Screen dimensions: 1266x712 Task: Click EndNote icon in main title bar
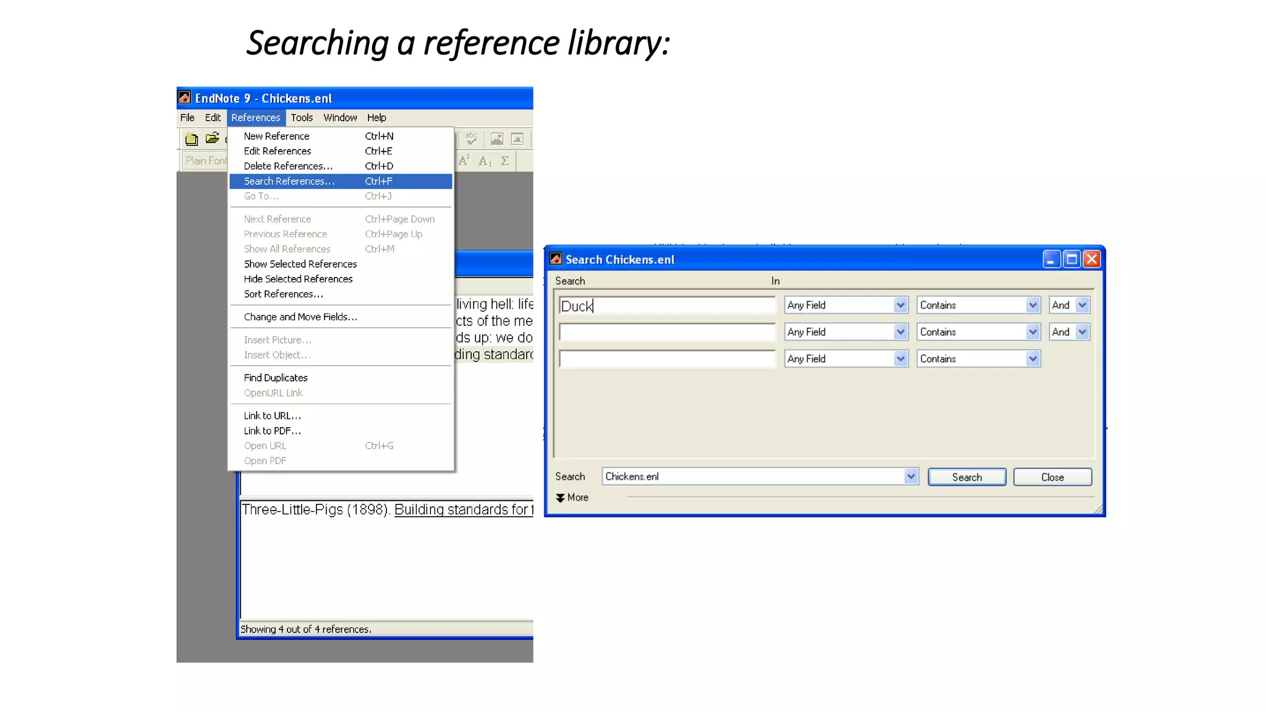[x=185, y=98]
